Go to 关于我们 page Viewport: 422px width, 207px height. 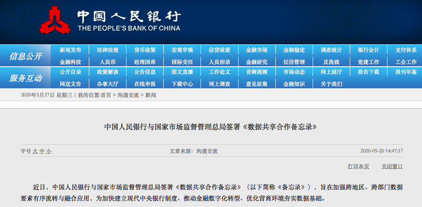tap(331, 84)
